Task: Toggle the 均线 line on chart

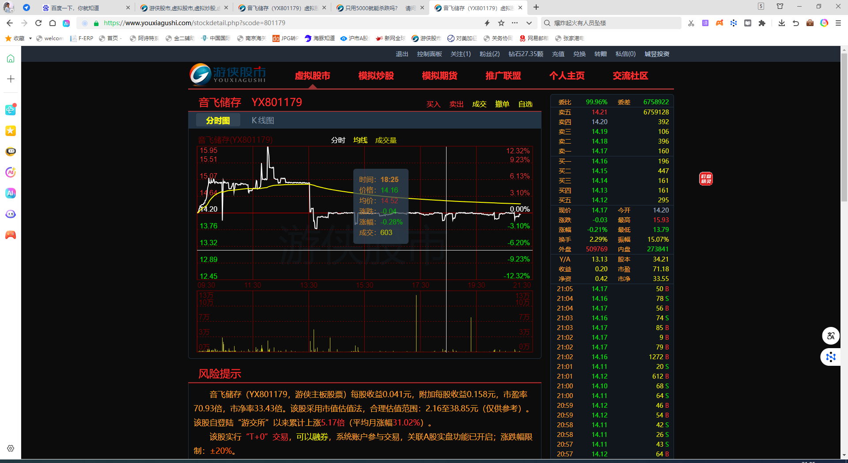Action: pyautogui.click(x=360, y=140)
